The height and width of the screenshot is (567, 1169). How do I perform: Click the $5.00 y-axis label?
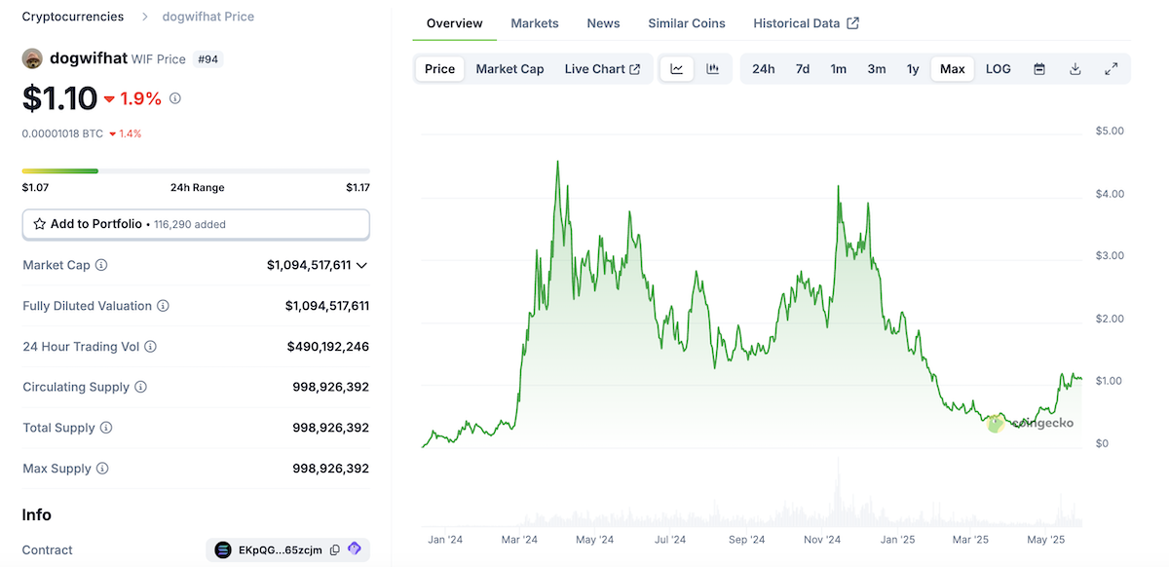tap(1110, 131)
